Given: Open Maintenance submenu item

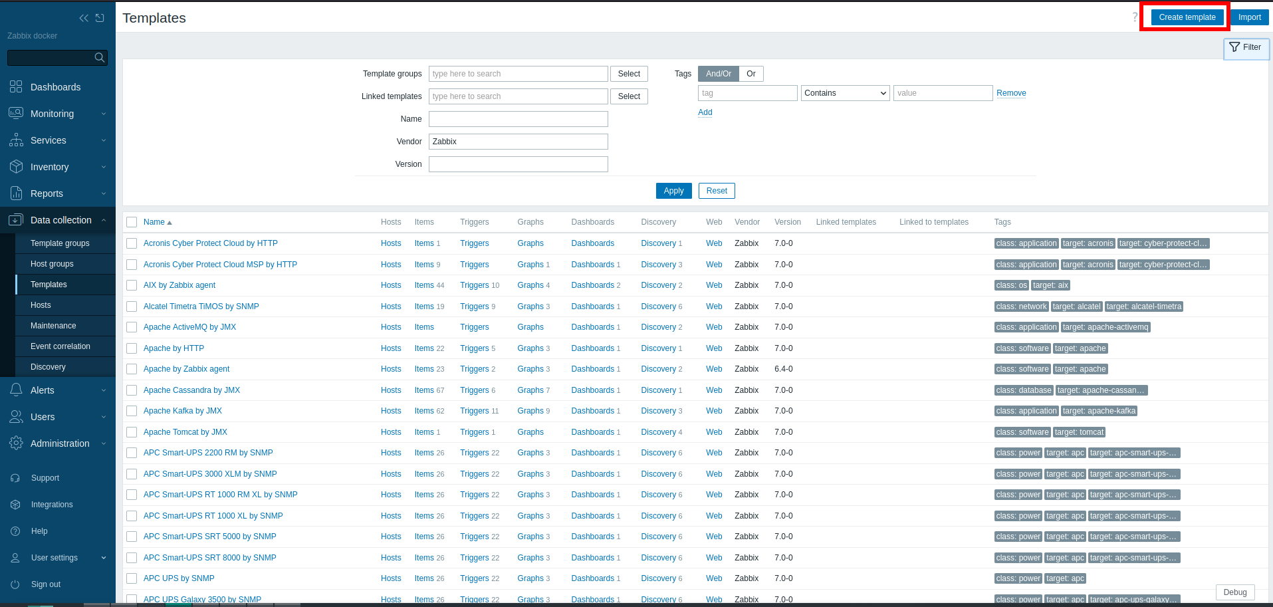Looking at the screenshot, I should point(65,326).
